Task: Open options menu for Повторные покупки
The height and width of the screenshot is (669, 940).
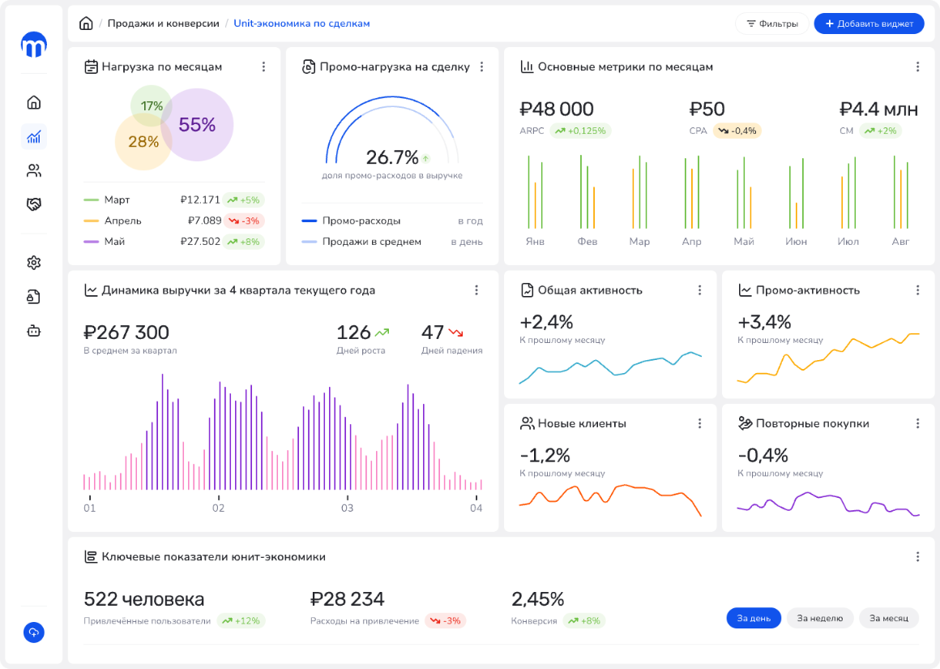Action: [918, 423]
